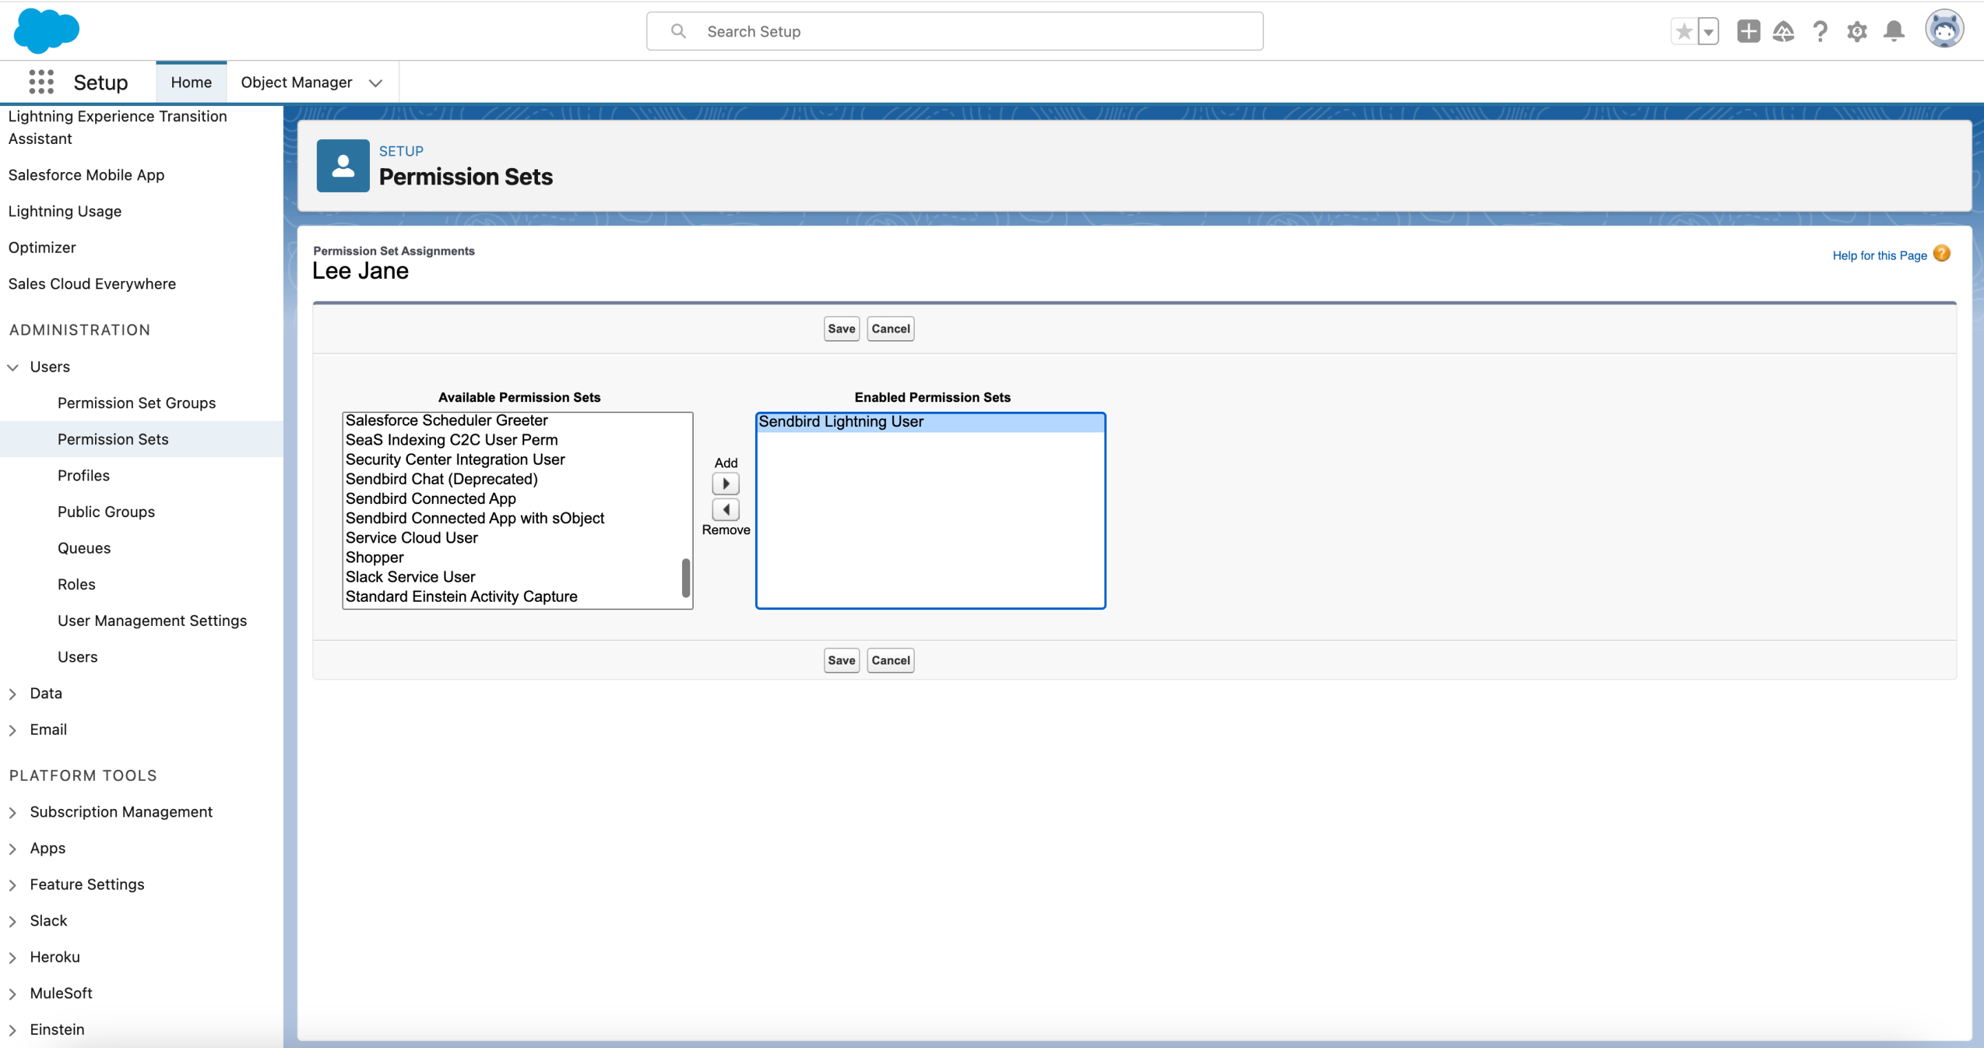This screenshot has width=1984, height=1048.
Task: Open the Guidance Center mountain icon
Action: 1784,32
